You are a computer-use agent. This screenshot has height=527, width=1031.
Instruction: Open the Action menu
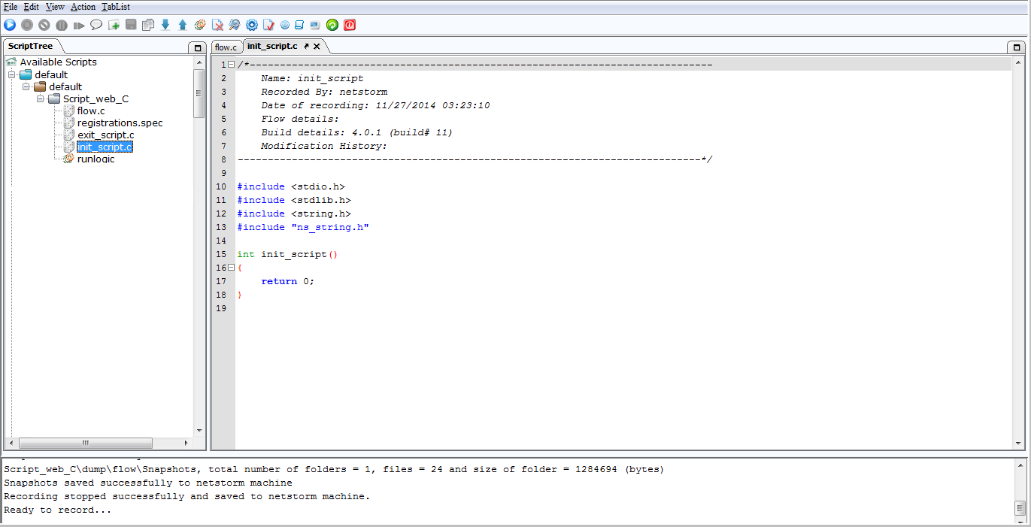83,7
